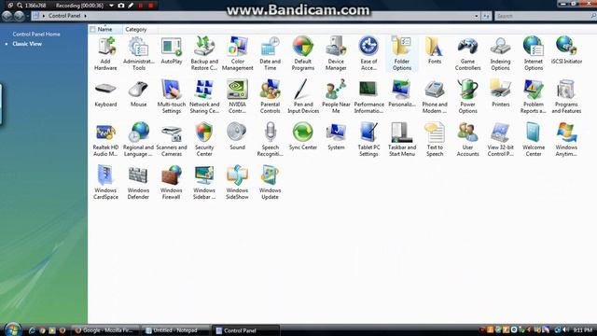597x336 pixels.
Task: Go to Control Panel Home
Action: point(36,34)
